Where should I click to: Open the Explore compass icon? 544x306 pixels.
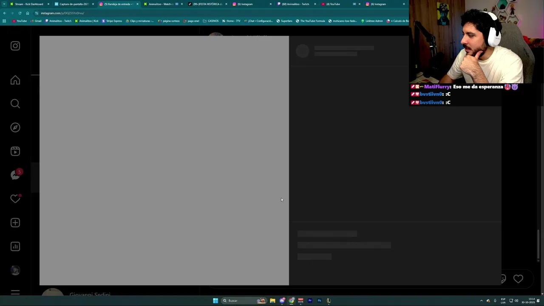coord(15,127)
